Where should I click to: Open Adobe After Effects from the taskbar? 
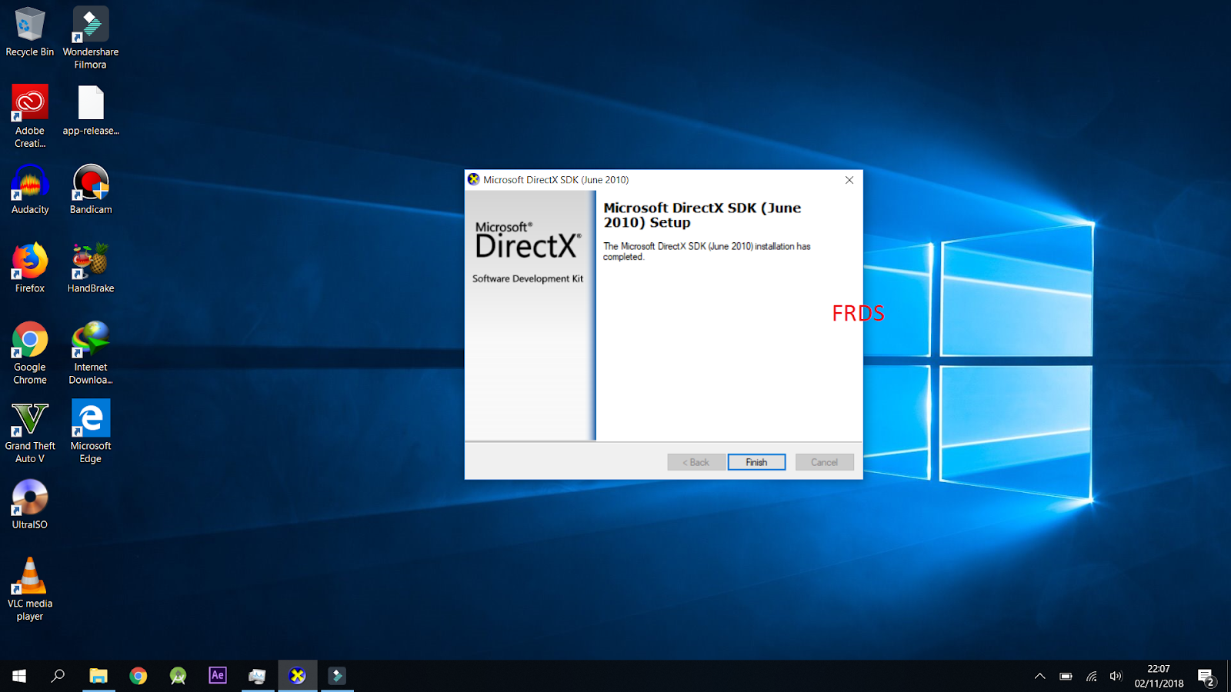point(218,676)
